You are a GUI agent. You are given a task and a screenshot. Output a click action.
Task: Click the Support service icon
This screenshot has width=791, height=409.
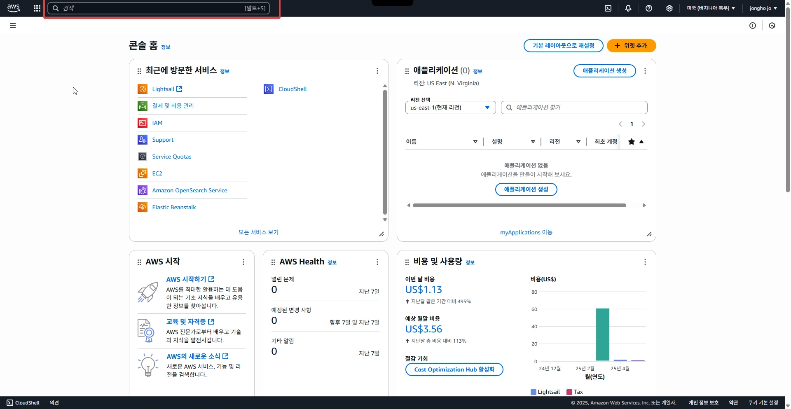coord(143,140)
